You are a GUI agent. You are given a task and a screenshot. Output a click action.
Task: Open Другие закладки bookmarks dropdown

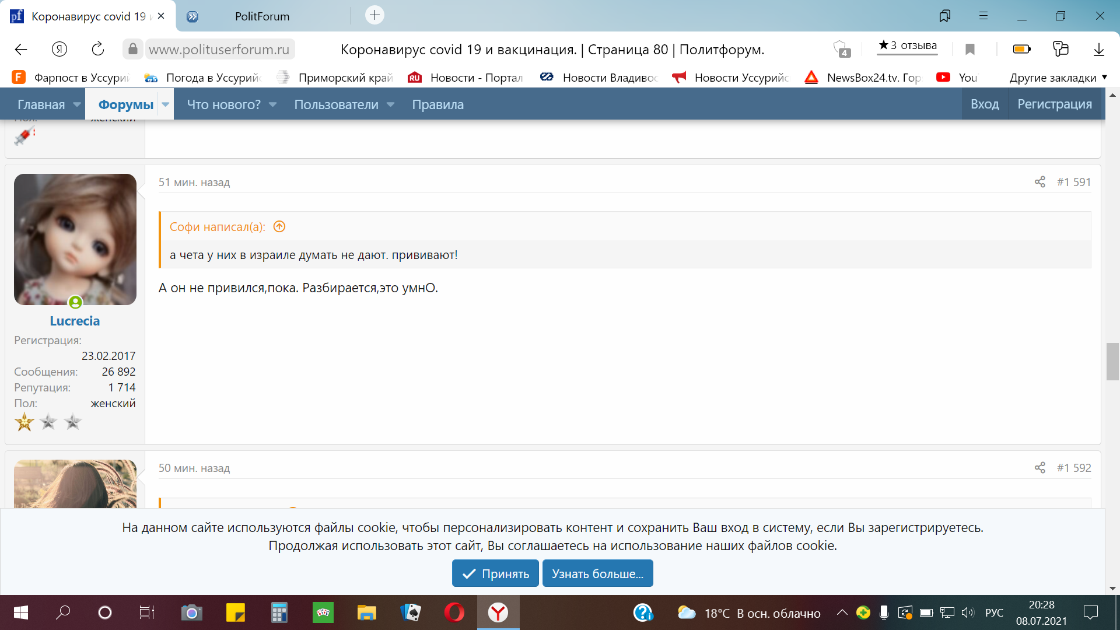click(1058, 78)
